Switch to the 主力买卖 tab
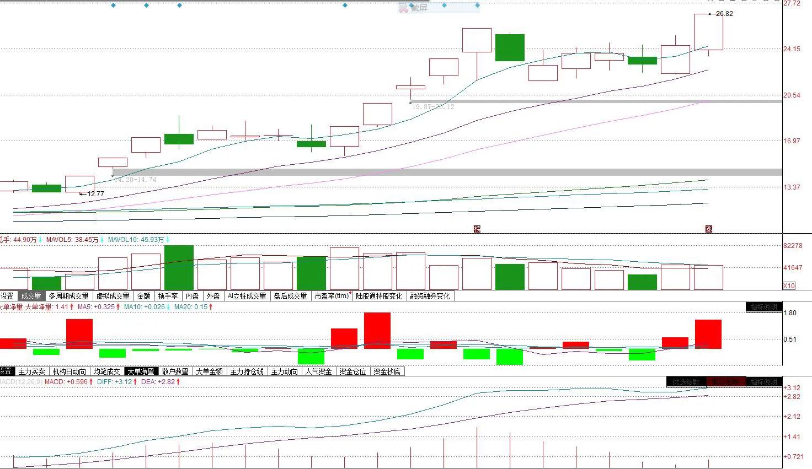Viewport: 812px width, 469px height. (x=32, y=371)
